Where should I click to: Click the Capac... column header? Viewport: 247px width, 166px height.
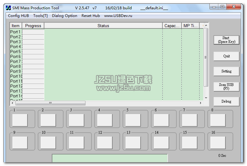(172, 26)
